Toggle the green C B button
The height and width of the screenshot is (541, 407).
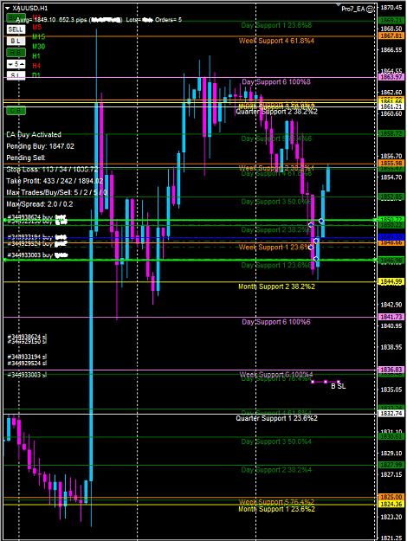[x=16, y=111]
